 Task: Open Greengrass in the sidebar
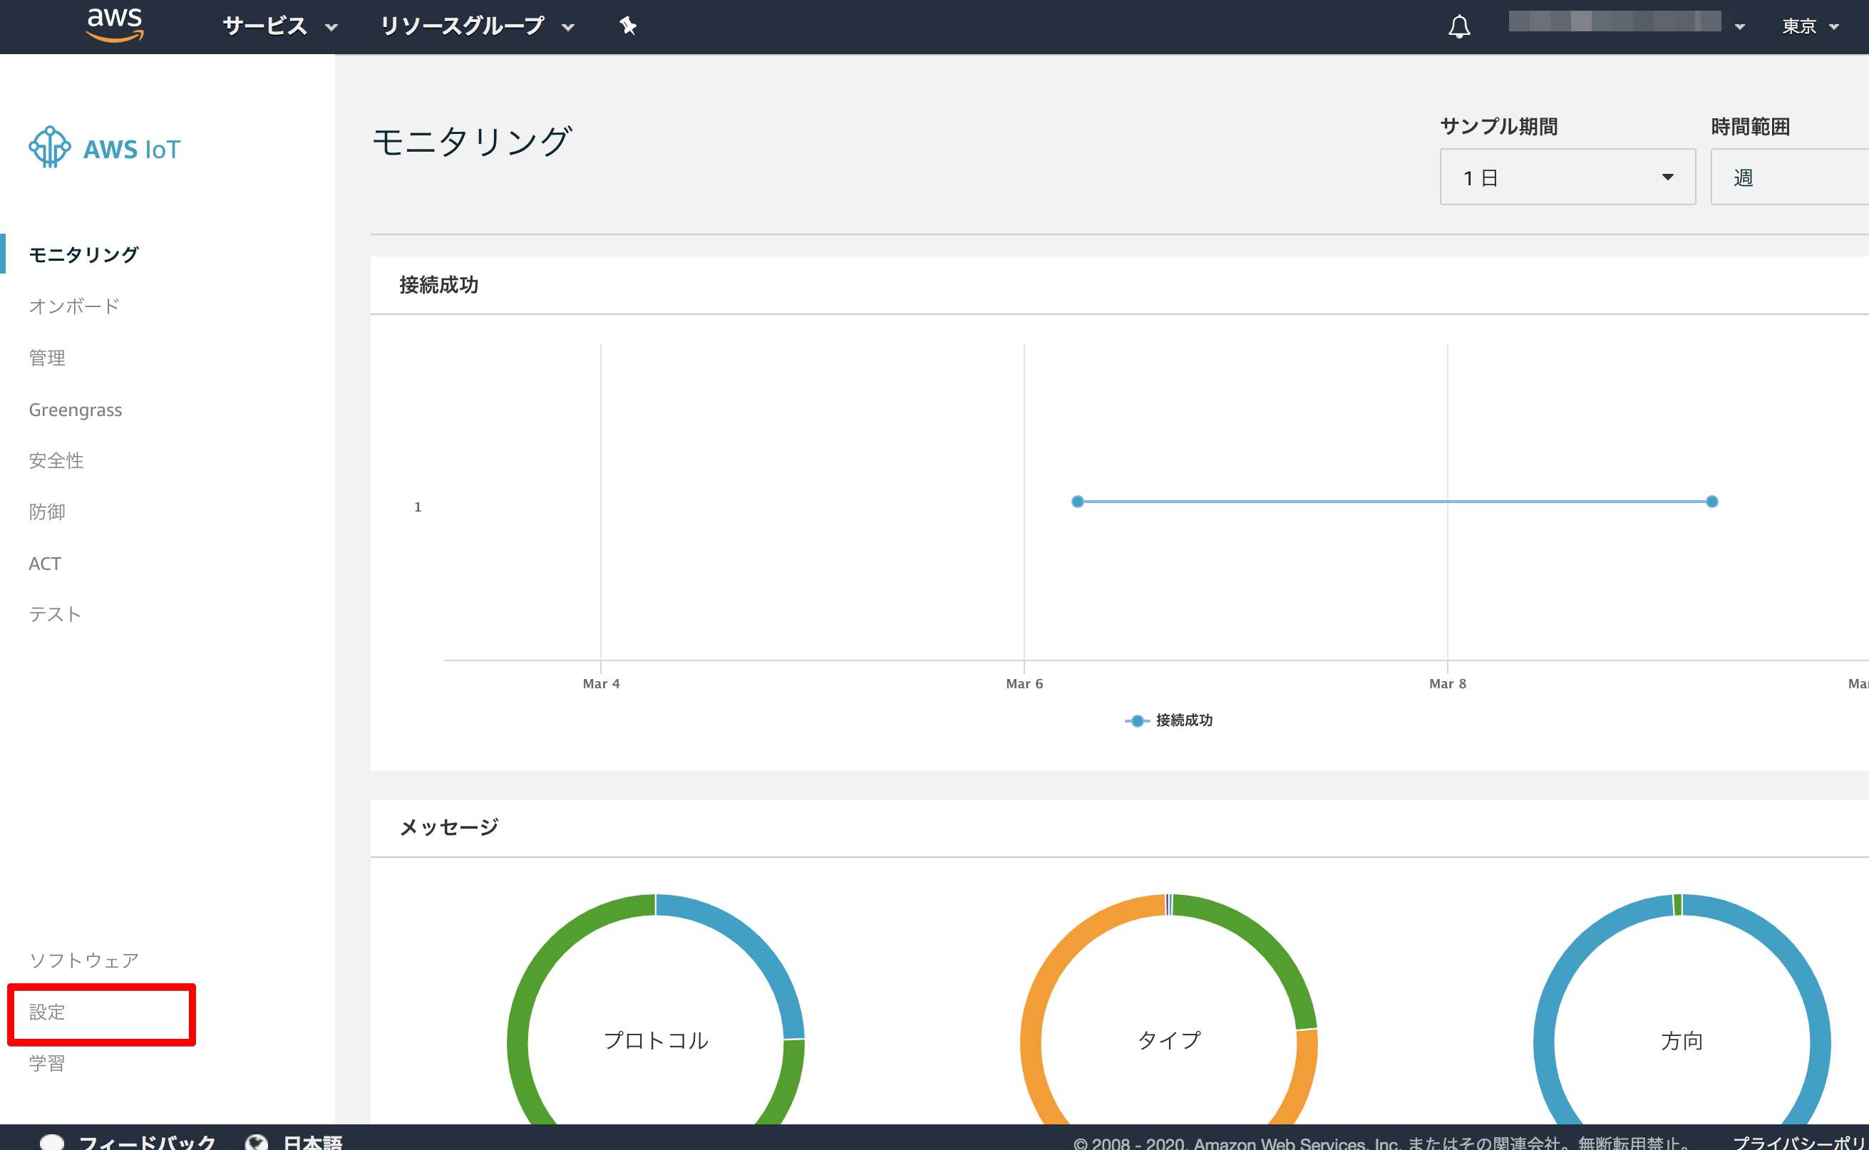point(76,410)
